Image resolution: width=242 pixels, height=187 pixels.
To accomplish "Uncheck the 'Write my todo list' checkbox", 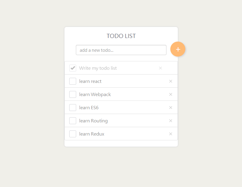I will (x=73, y=68).
